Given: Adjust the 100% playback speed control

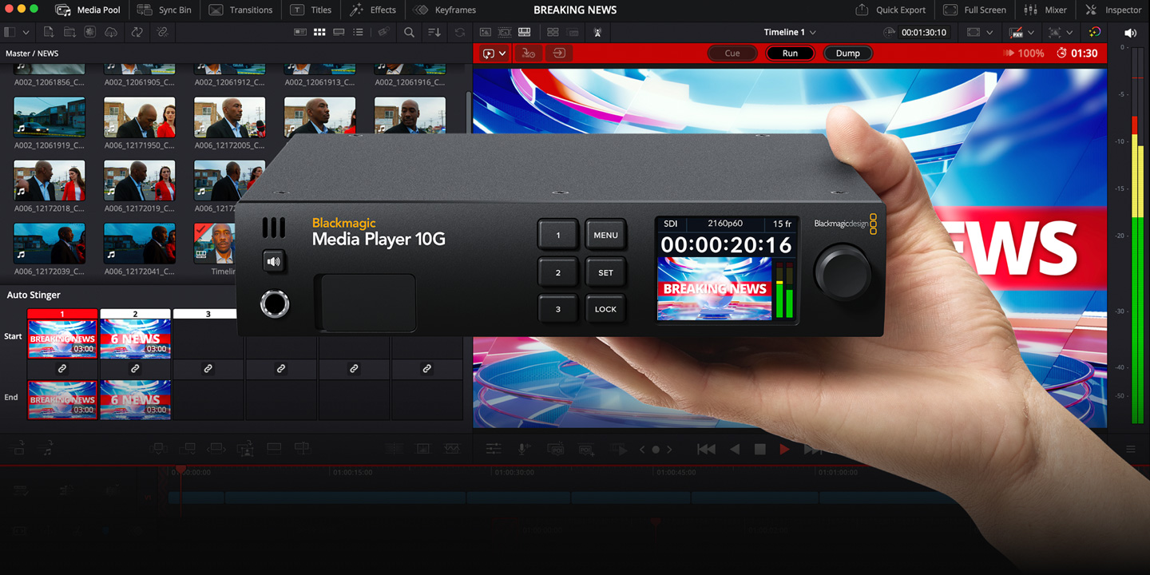Looking at the screenshot, I should pos(1024,54).
